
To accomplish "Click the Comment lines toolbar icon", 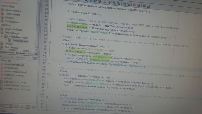I will coord(144,6).
